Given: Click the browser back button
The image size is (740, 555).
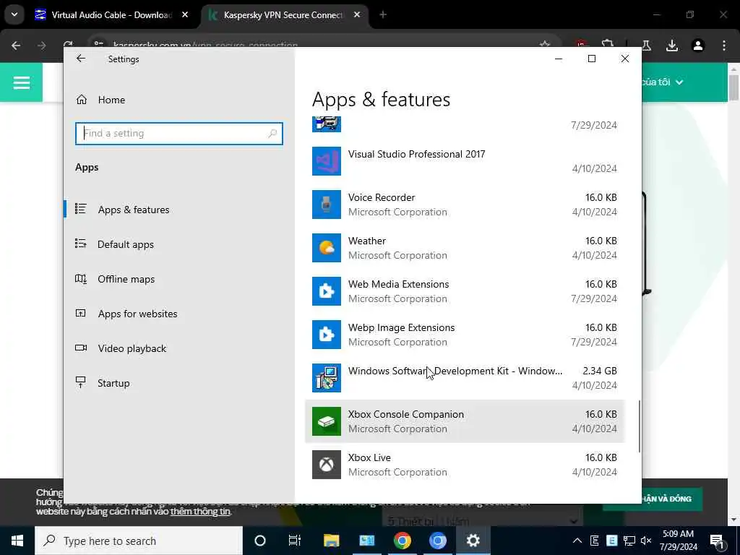Looking at the screenshot, I should click(x=16, y=46).
